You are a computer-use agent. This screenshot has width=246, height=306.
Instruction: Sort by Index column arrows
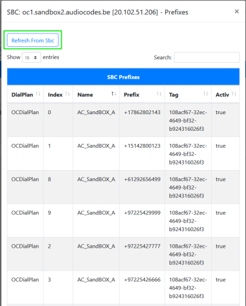point(68,94)
